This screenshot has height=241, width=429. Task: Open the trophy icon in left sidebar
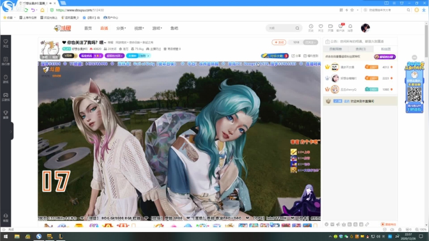click(5, 114)
